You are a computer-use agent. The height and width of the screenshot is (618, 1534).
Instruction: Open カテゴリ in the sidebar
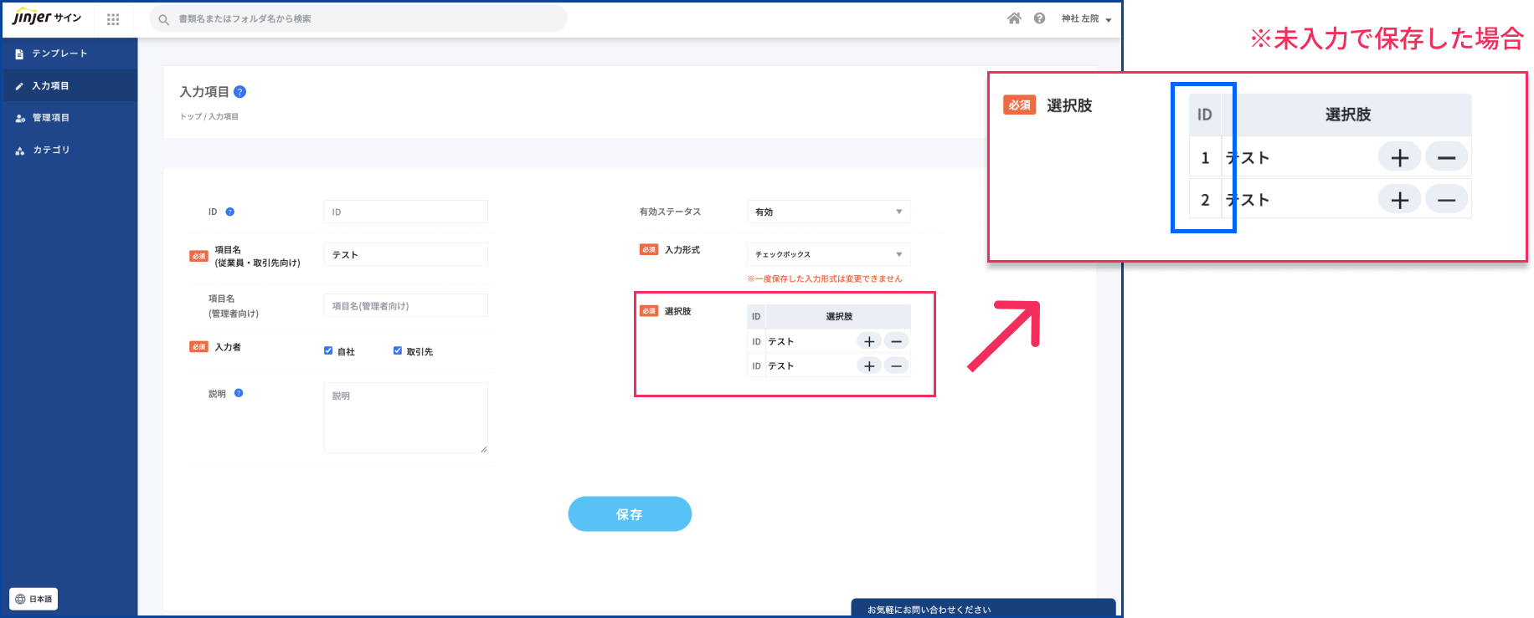click(51, 151)
